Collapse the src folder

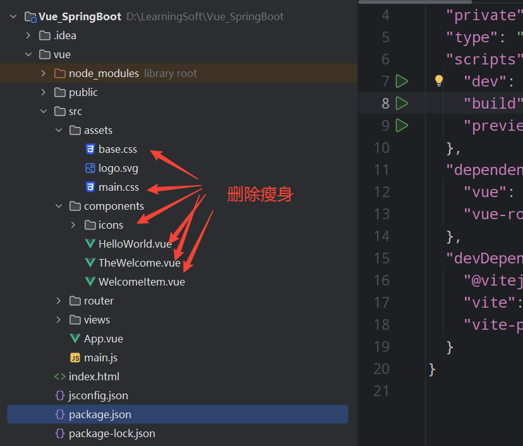43,111
